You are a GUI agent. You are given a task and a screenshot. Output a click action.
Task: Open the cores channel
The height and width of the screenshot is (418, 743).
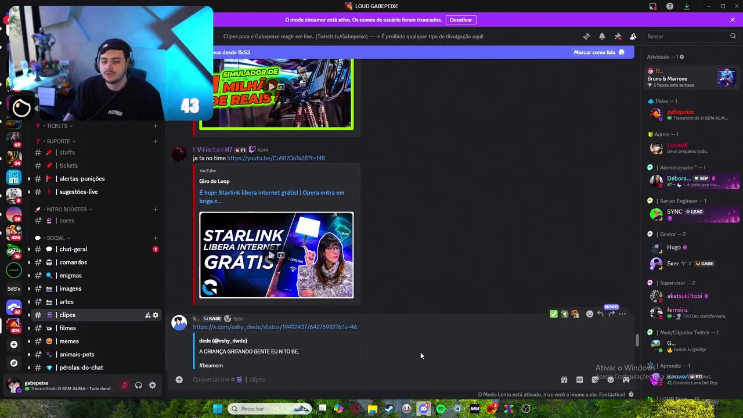coord(96,221)
